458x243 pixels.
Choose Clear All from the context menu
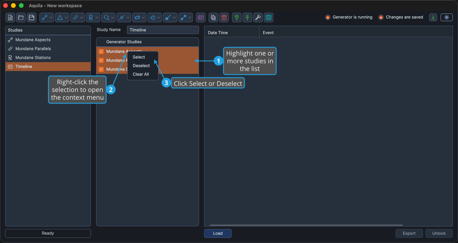click(x=143, y=74)
